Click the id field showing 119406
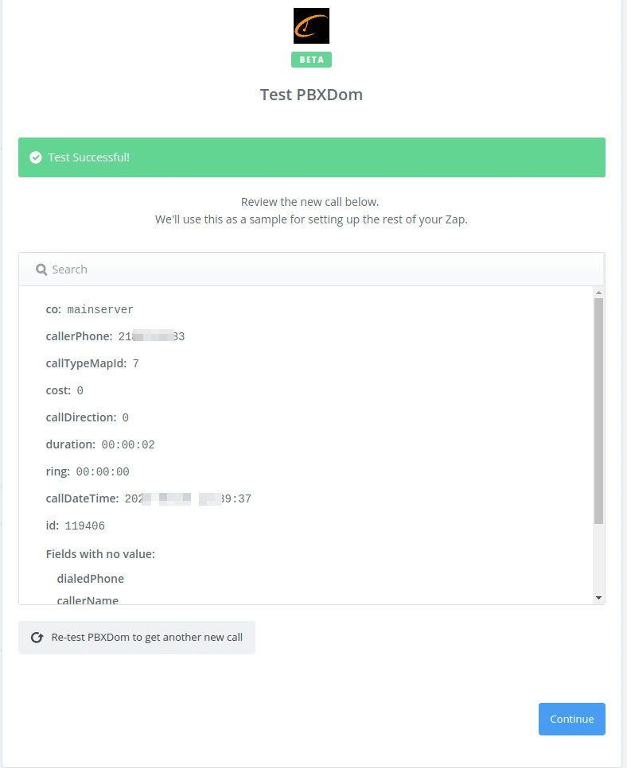 (80, 525)
